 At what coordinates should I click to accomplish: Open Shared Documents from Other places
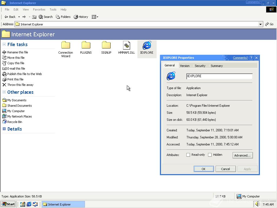tap(17, 106)
